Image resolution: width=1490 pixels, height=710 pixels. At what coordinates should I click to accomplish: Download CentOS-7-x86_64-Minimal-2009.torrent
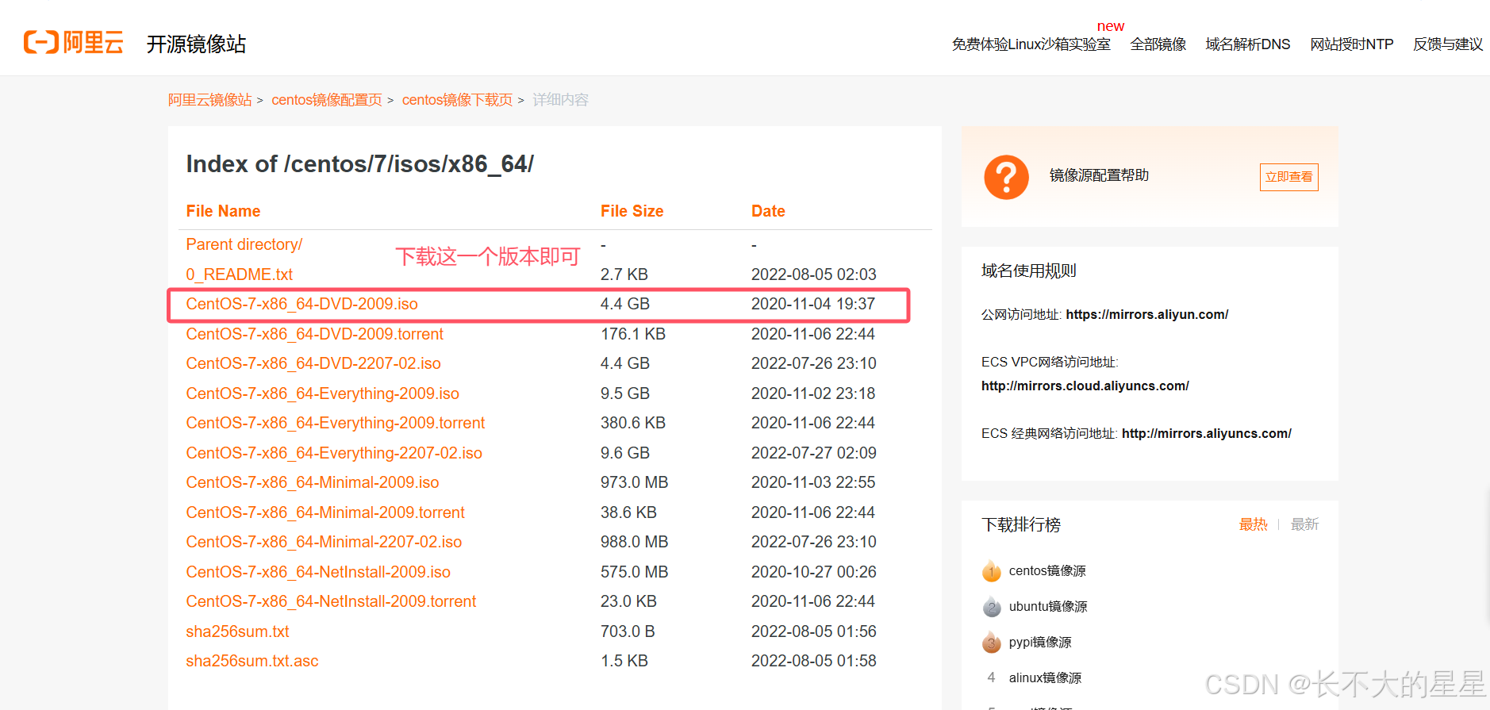325,512
